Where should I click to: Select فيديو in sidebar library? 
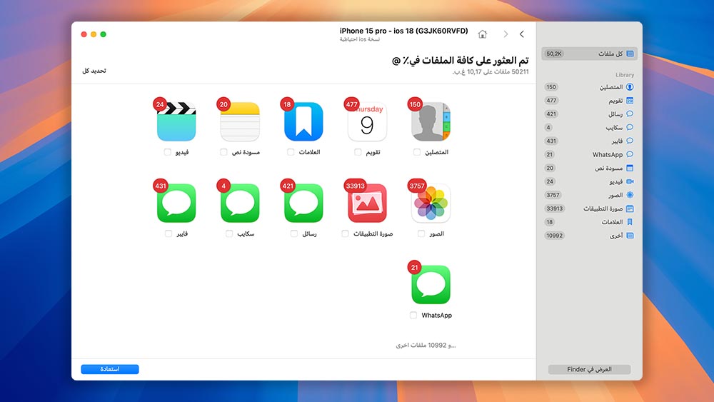click(x=589, y=181)
